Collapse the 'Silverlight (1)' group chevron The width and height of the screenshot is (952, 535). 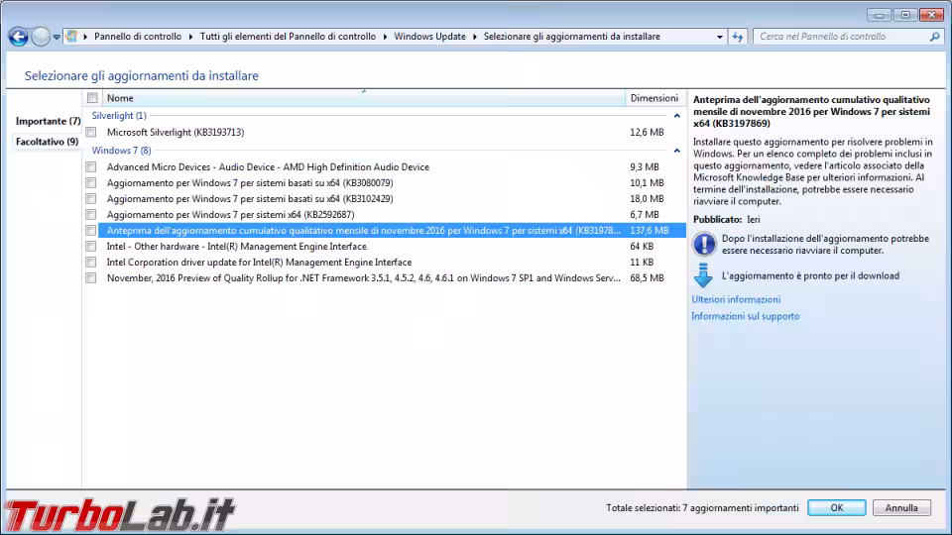(x=677, y=115)
